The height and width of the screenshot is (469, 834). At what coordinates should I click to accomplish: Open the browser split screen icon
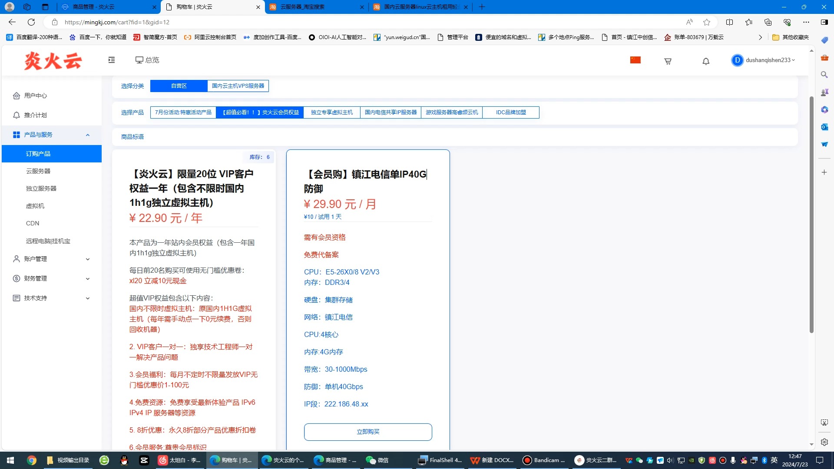point(729,22)
